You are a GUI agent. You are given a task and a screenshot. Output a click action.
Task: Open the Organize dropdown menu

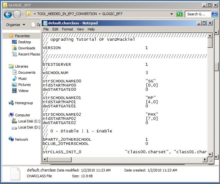pyautogui.click(x=15, y=25)
